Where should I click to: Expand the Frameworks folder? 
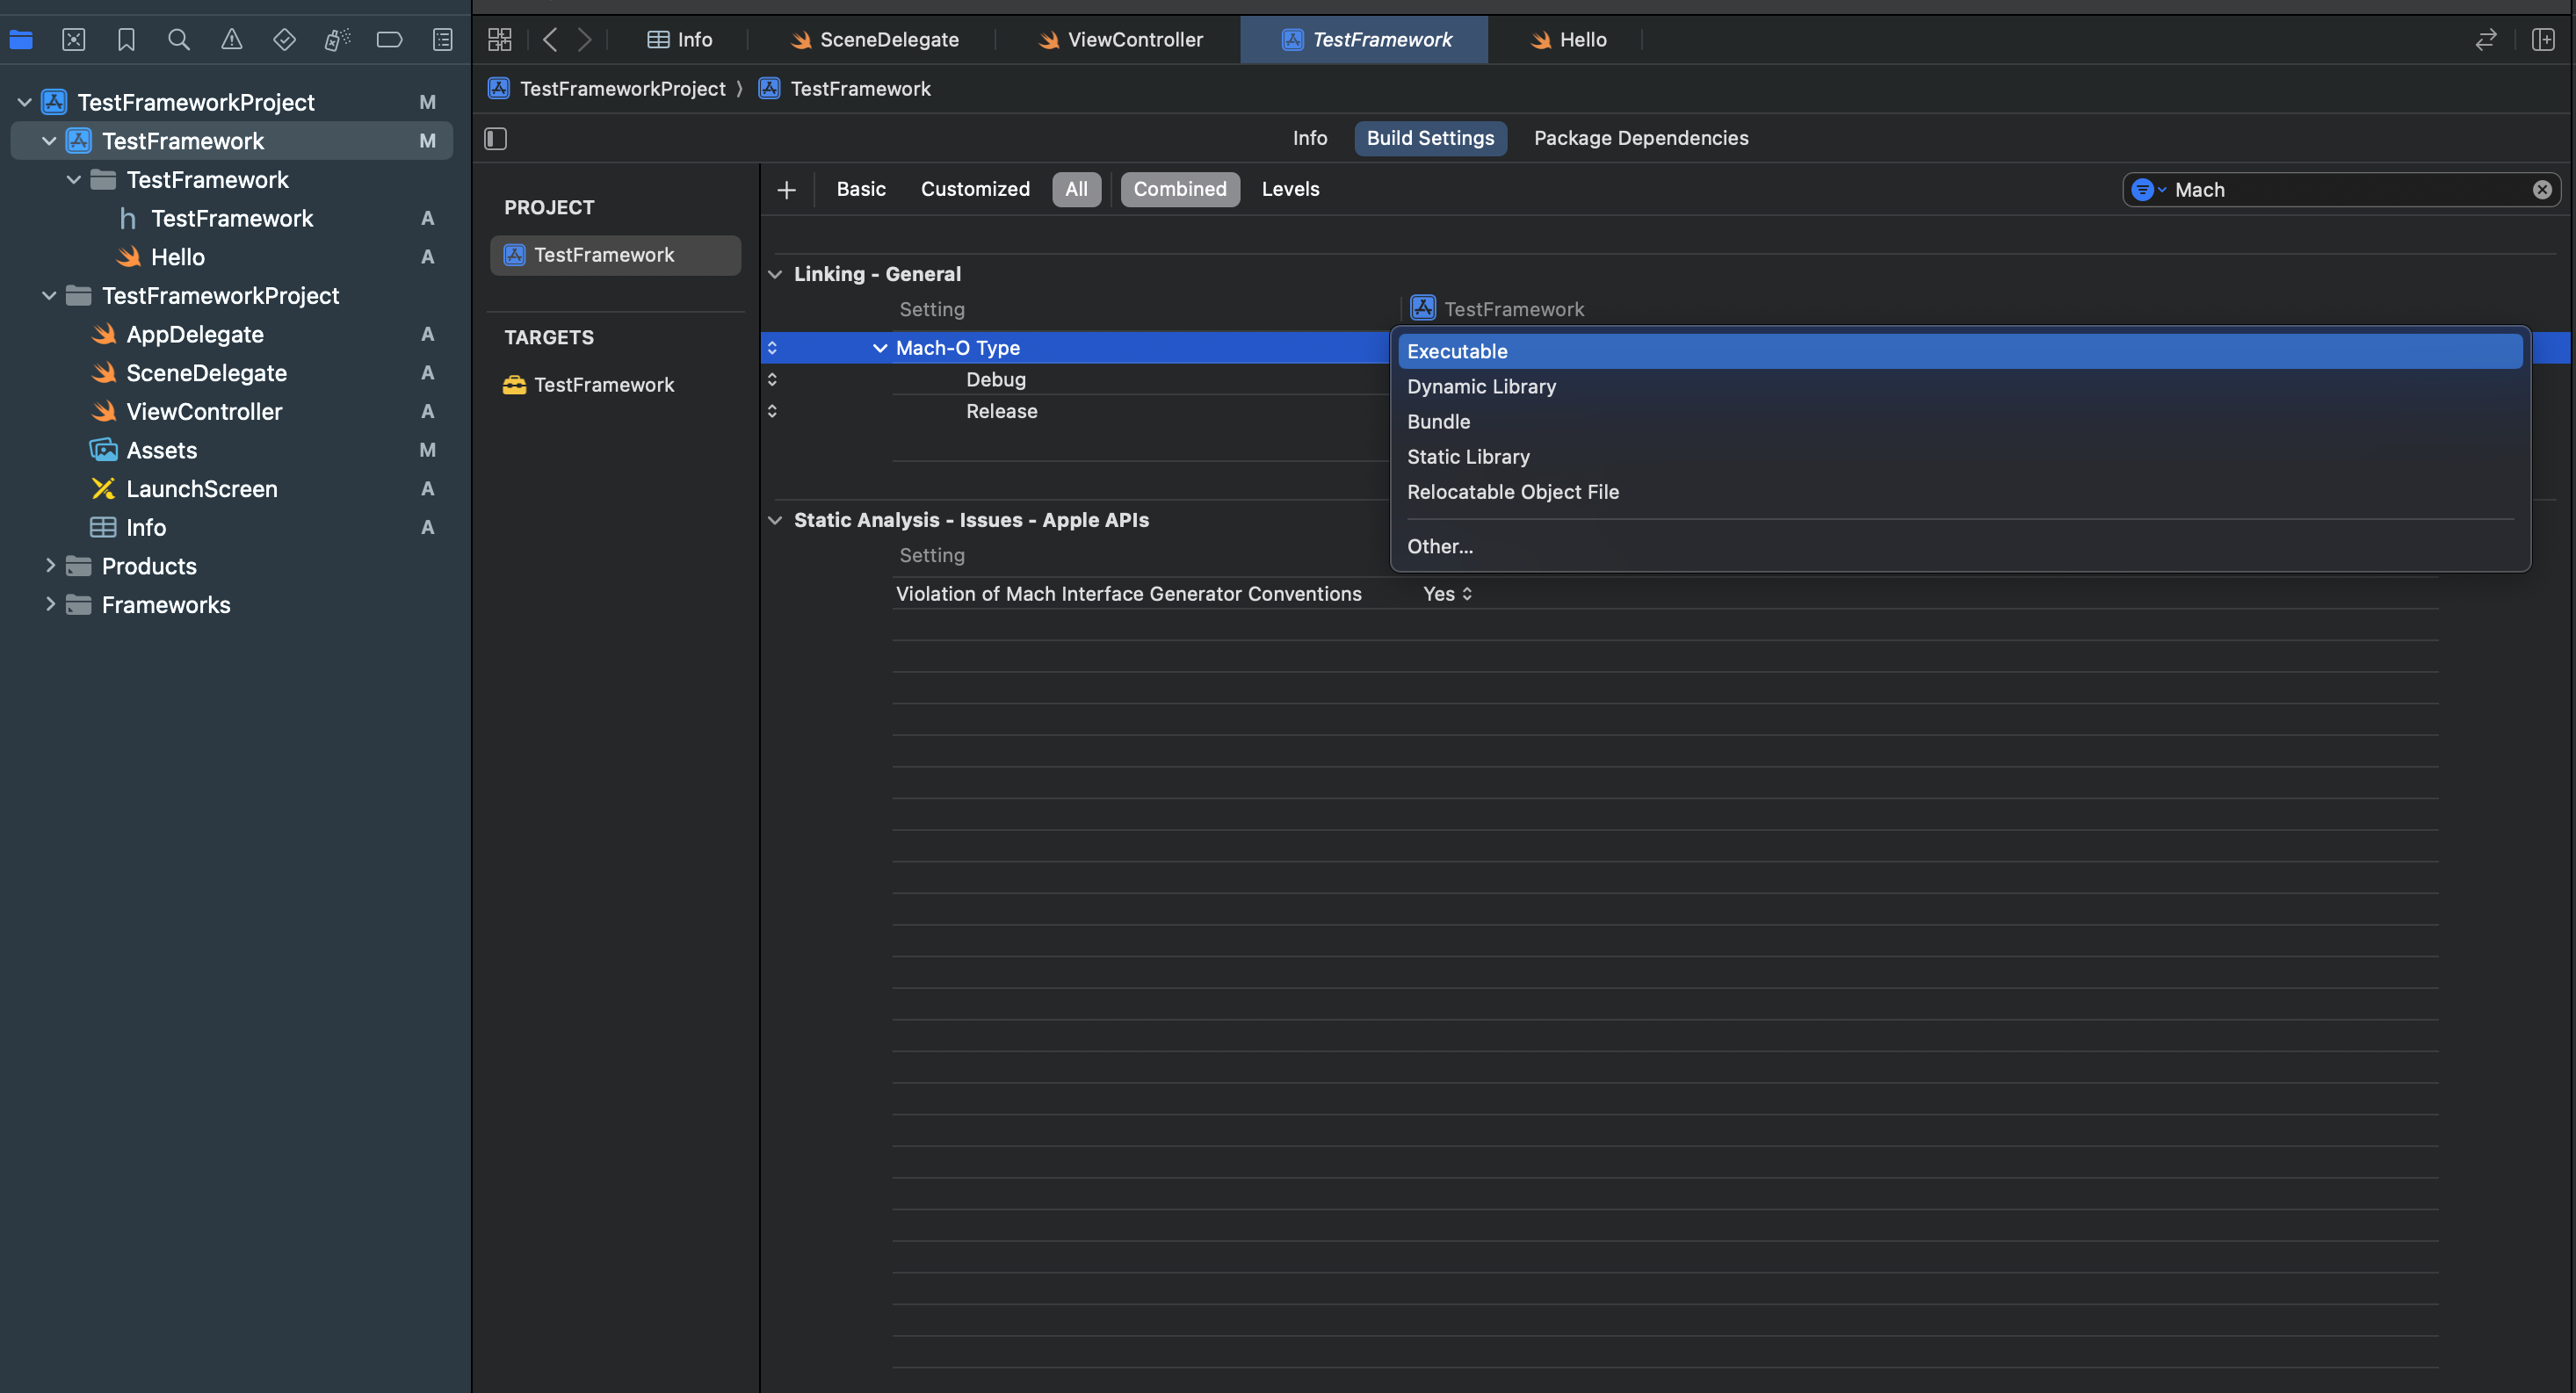point(49,605)
